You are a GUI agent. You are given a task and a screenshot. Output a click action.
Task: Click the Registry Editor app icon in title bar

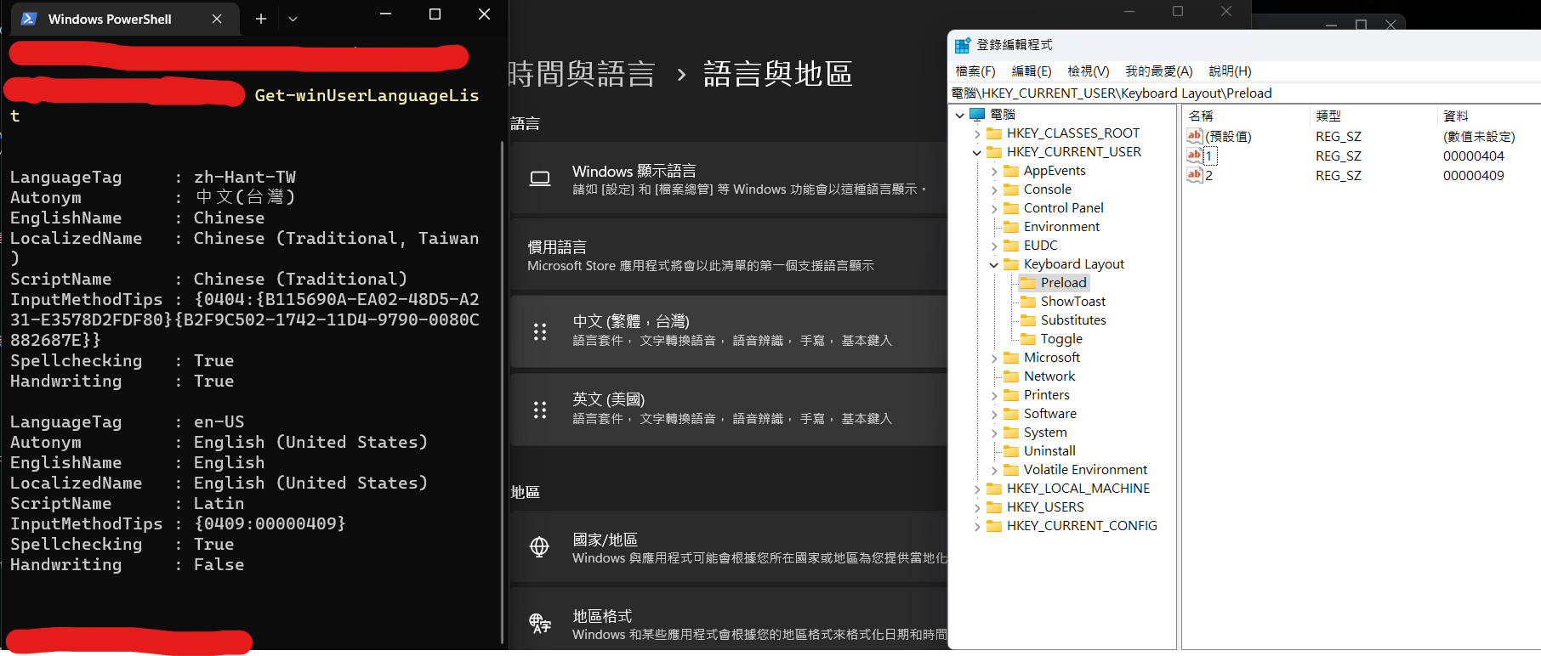pyautogui.click(x=963, y=45)
